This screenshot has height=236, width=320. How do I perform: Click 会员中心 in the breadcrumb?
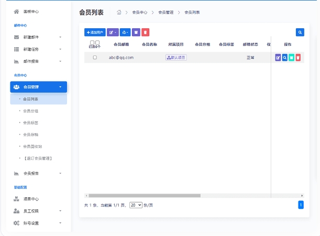(x=140, y=13)
